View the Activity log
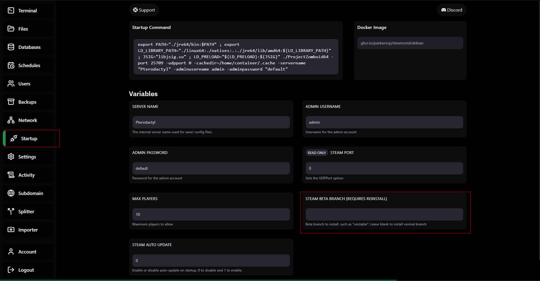The image size is (540, 281). pyautogui.click(x=27, y=175)
